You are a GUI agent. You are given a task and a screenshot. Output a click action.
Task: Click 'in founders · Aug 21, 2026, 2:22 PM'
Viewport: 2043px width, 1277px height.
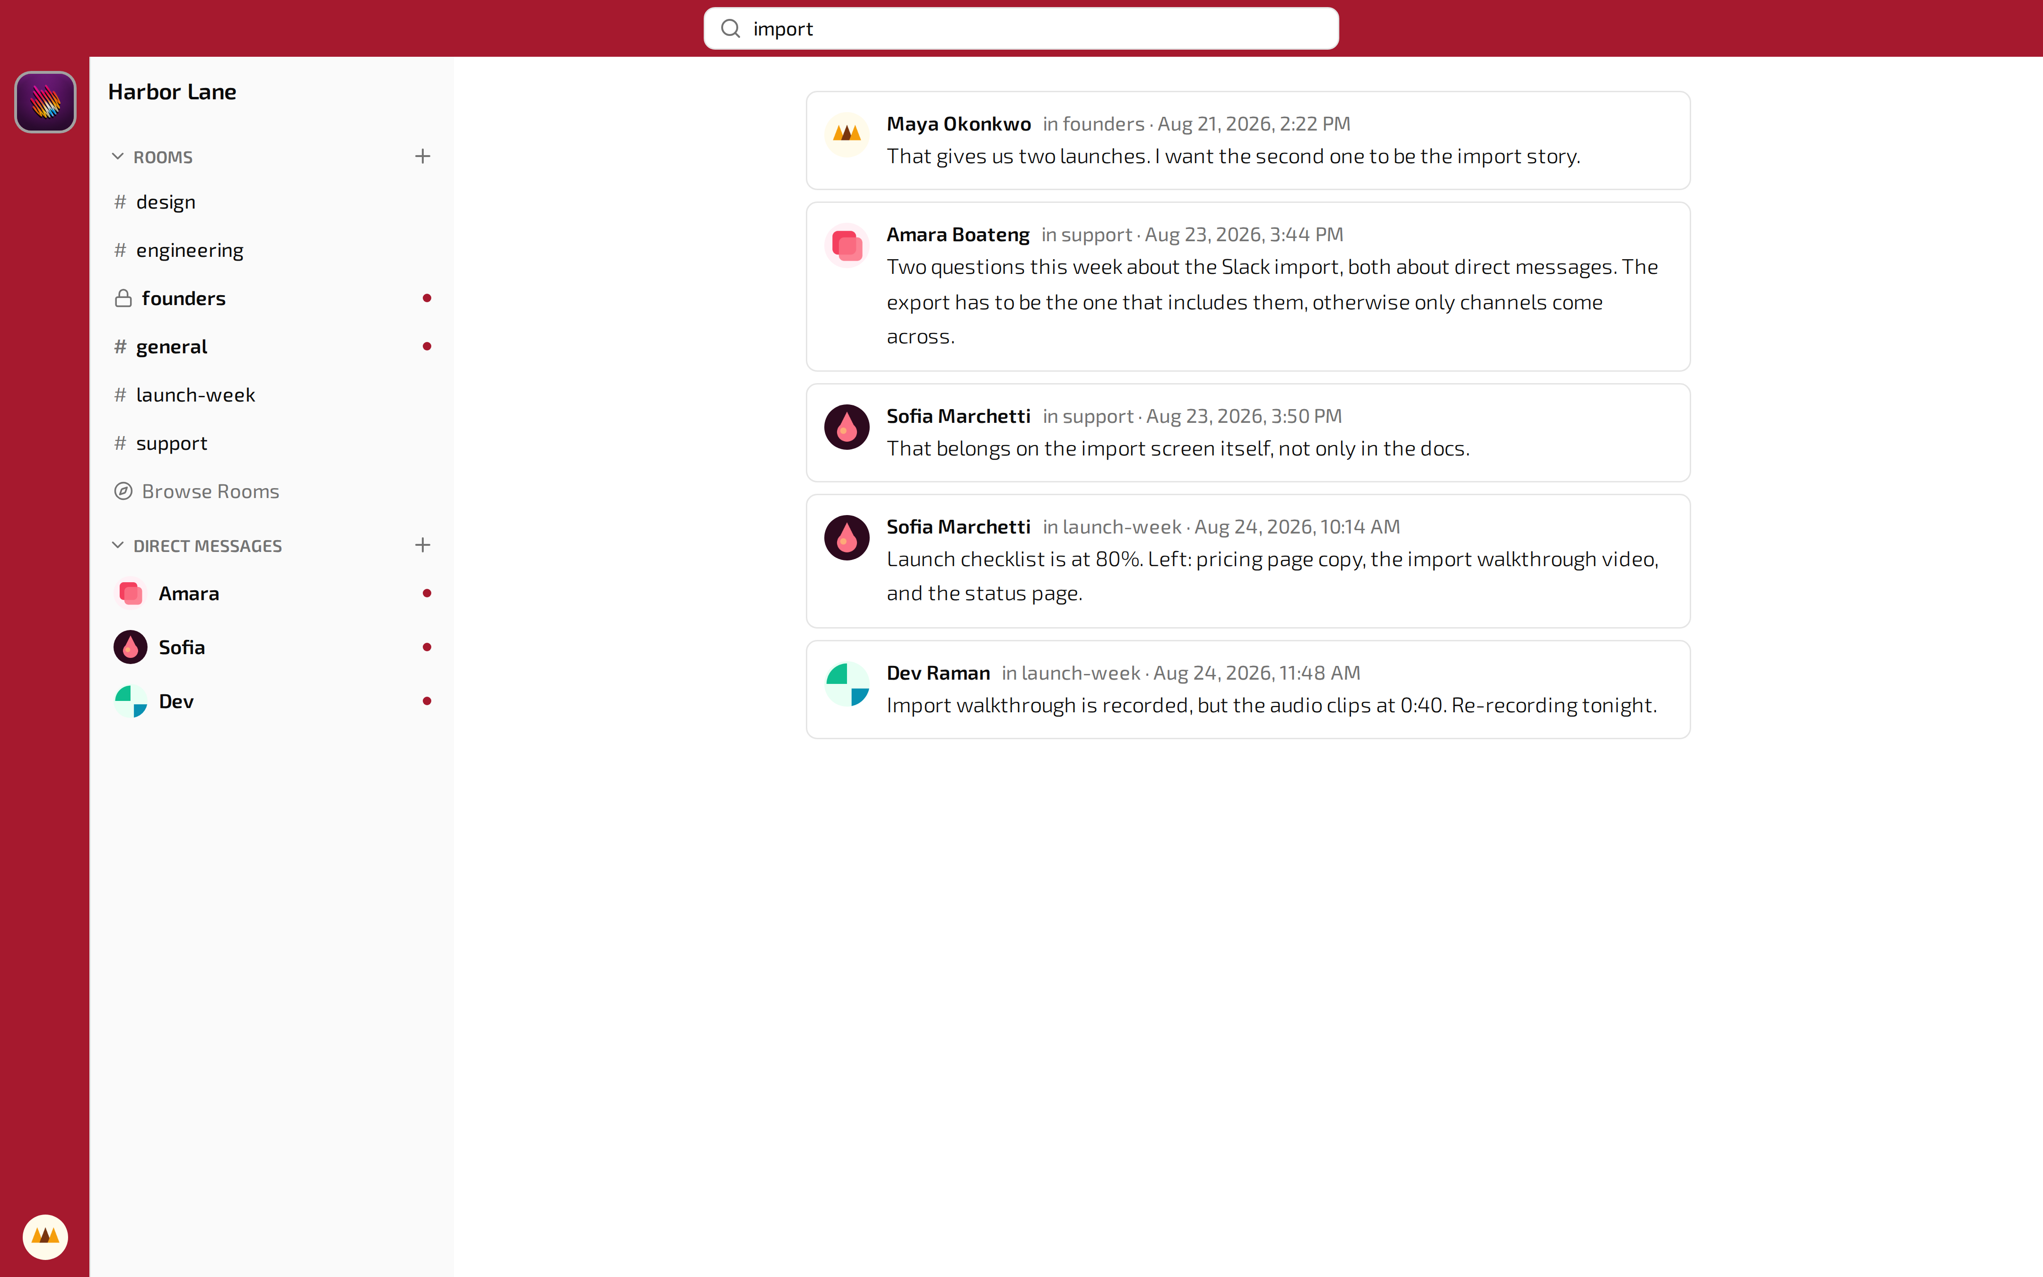1196,123
